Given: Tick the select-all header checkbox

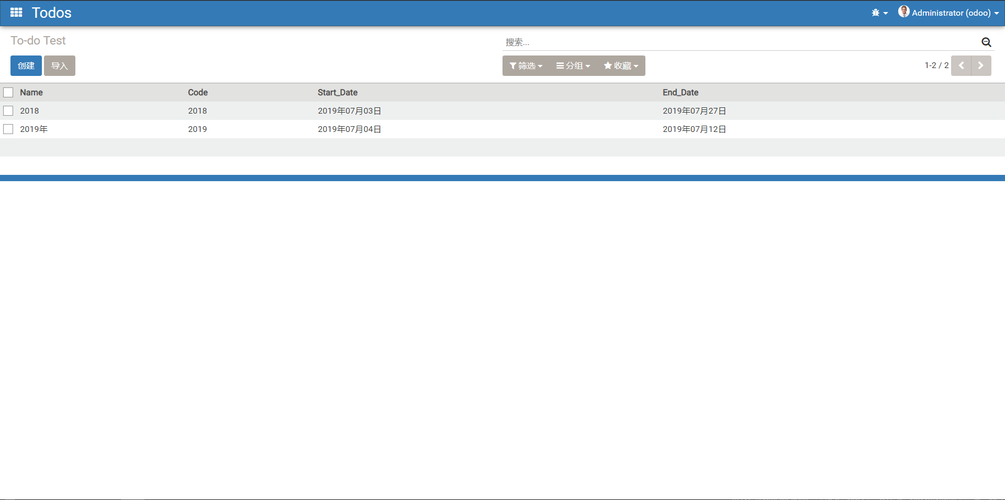Looking at the screenshot, I should pyautogui.click(x=8, y=93).
